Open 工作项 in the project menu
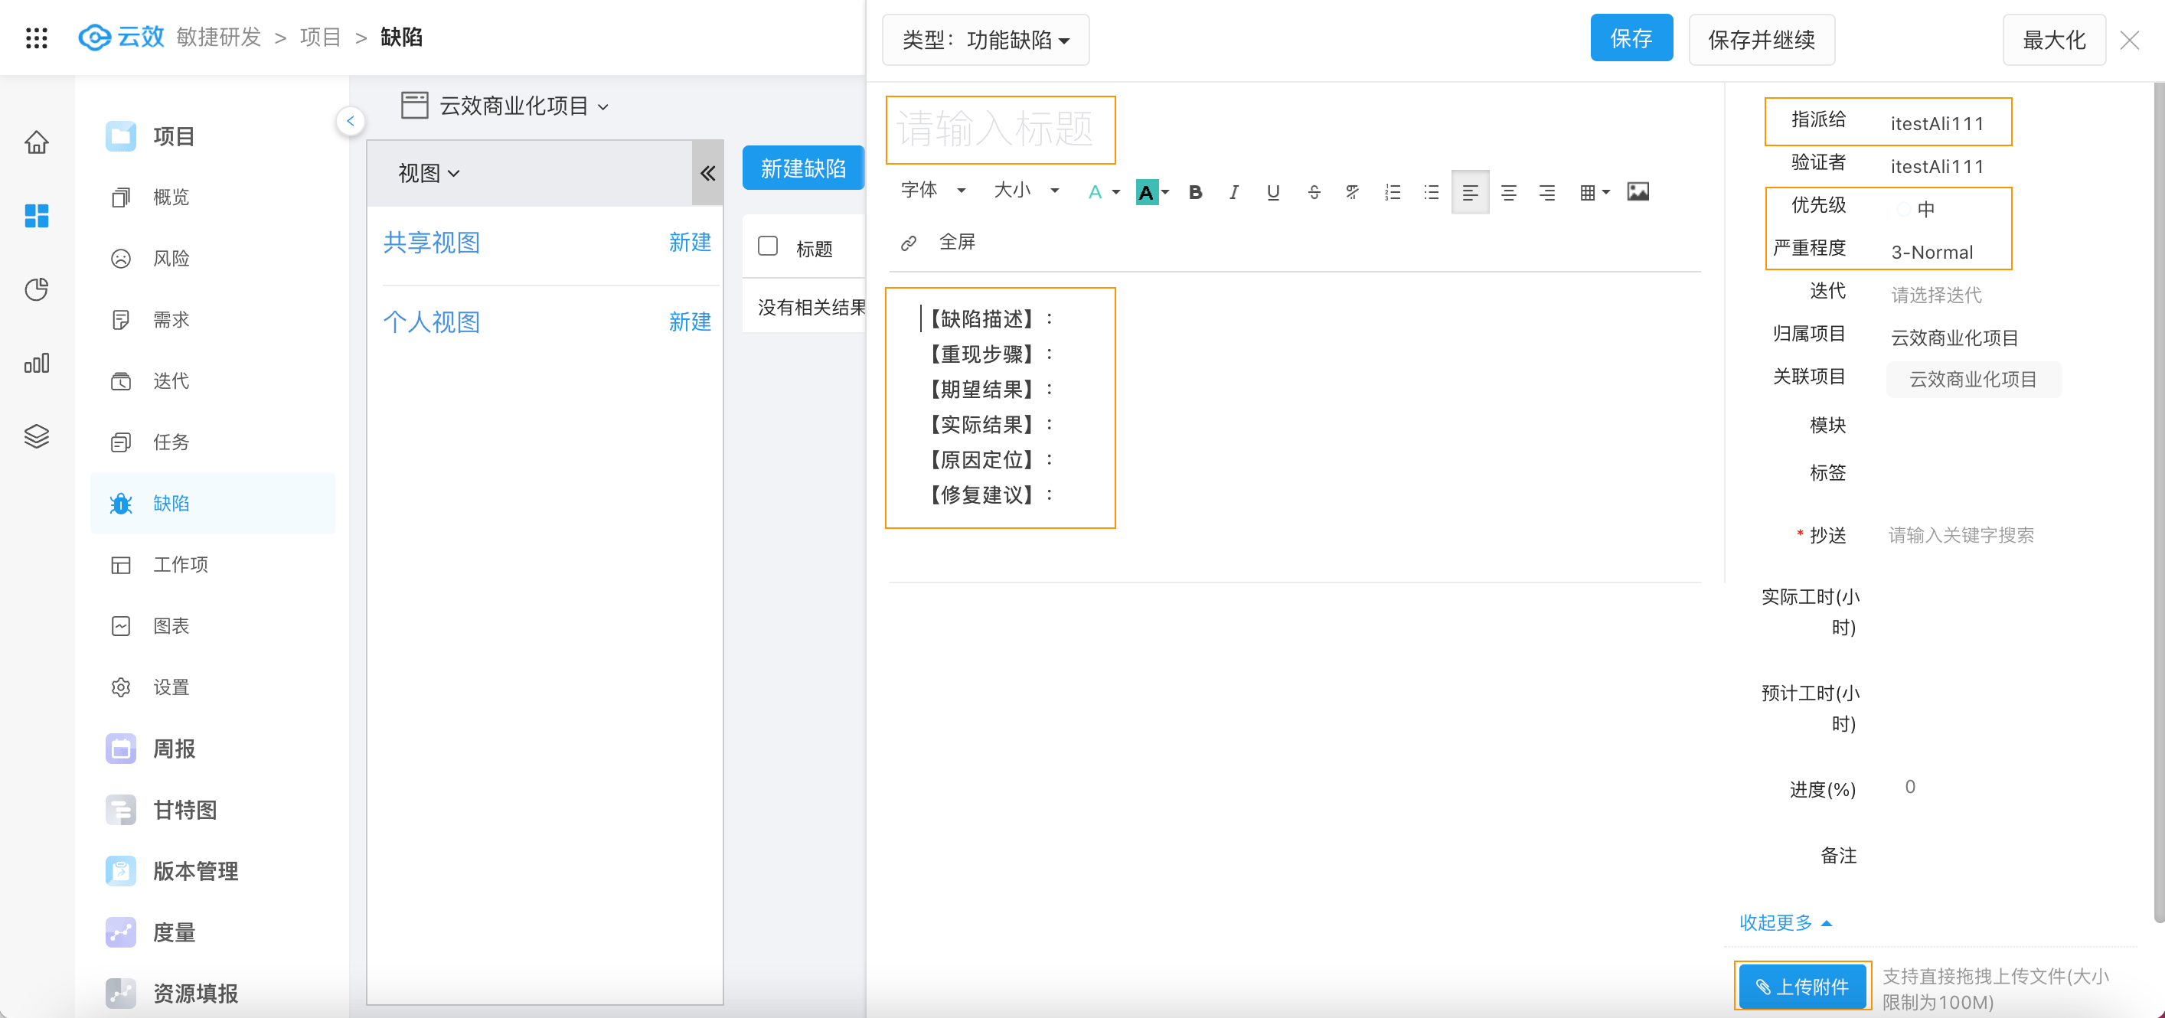This screenshot has height=1018, width=2165. coord(181,565)
